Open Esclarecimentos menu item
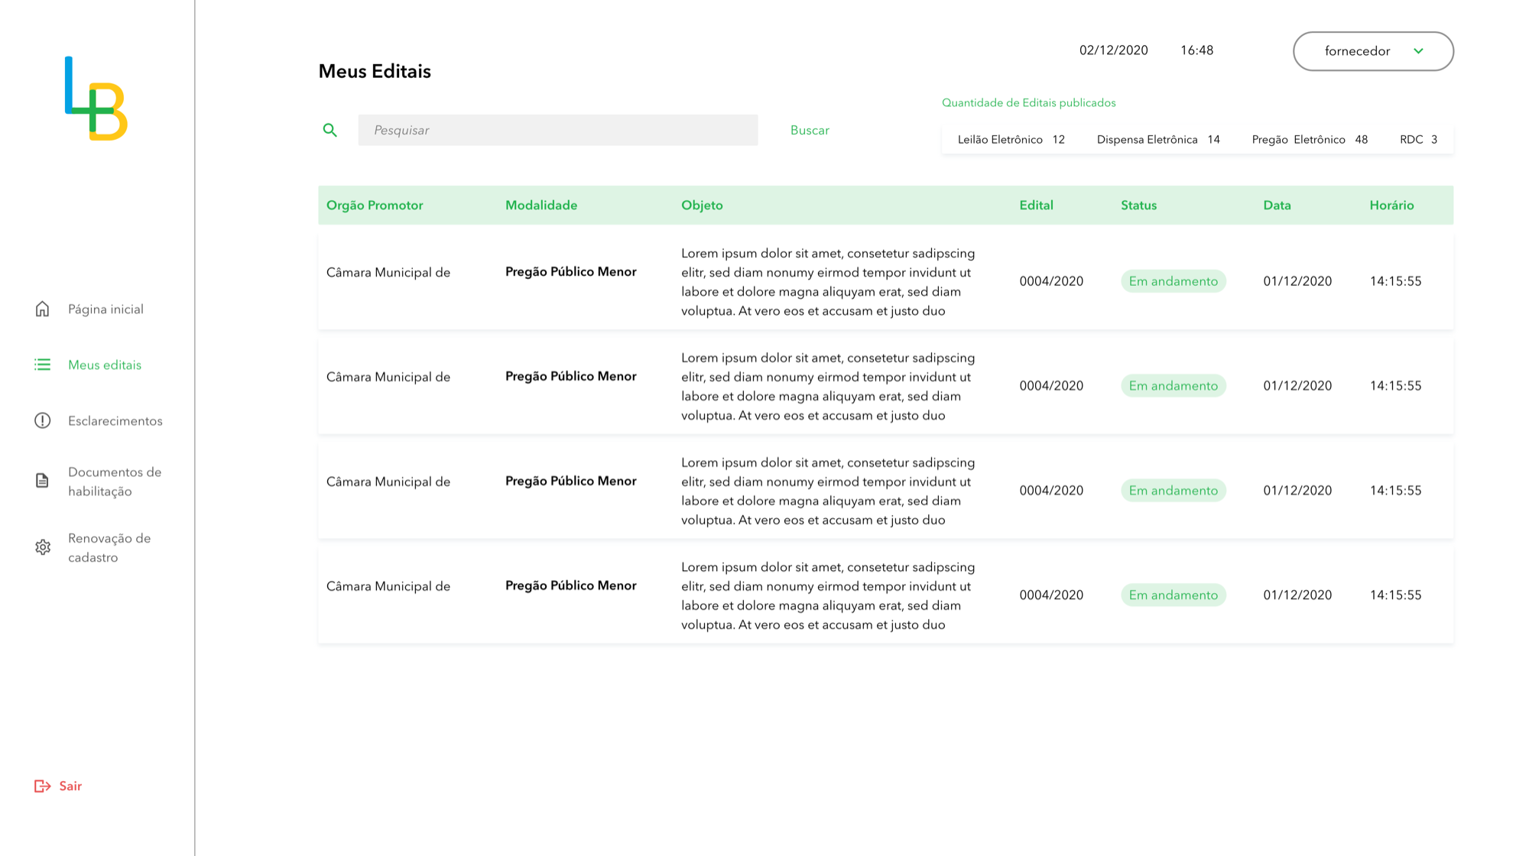The image size is (1529, 856). pos(115,420)
